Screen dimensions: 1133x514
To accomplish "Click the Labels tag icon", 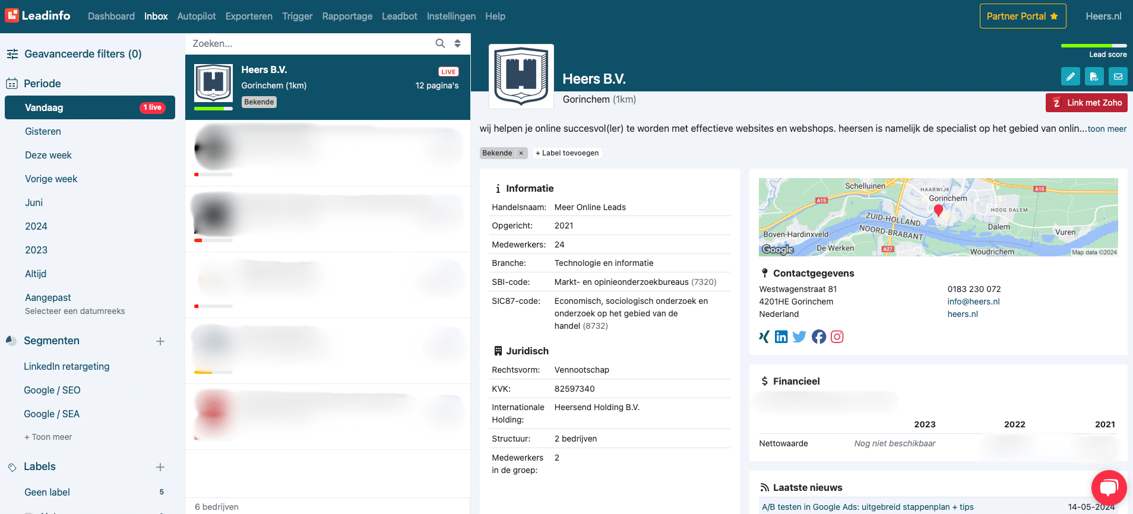I will 12,467.
